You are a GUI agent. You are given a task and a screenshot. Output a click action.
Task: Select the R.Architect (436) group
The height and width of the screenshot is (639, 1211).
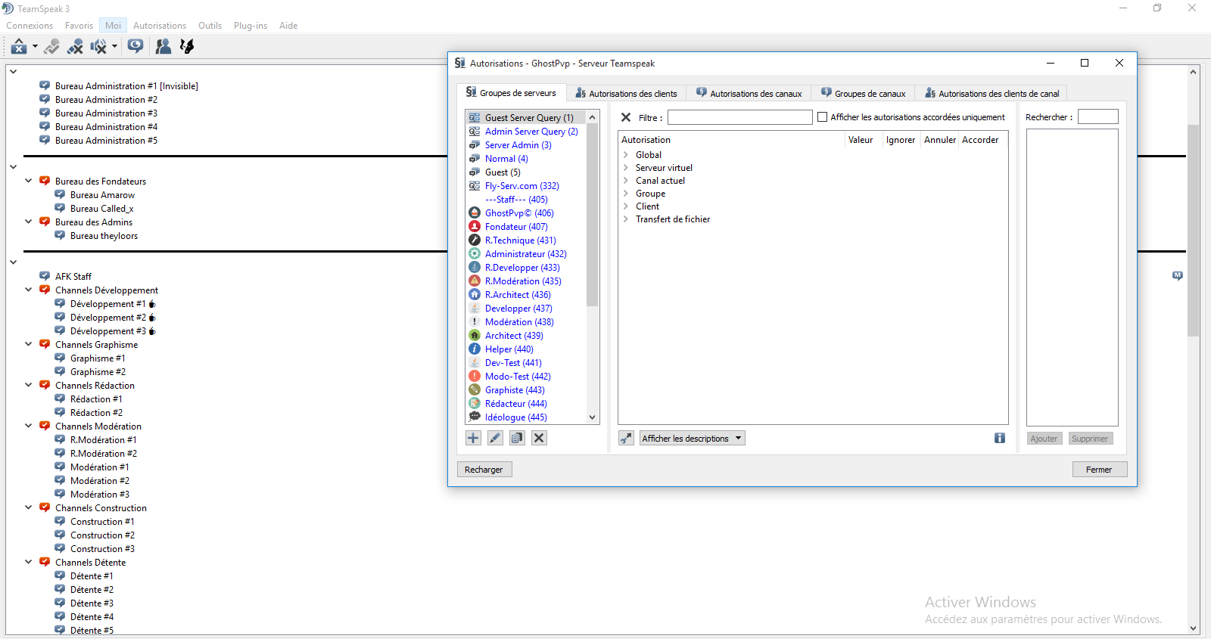(x=518, y=295)
